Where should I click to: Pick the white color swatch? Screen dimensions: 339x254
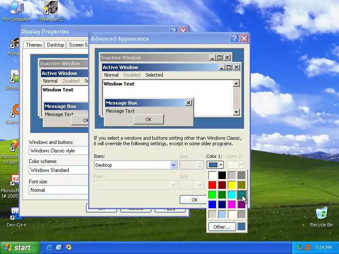tap(212, 175)
